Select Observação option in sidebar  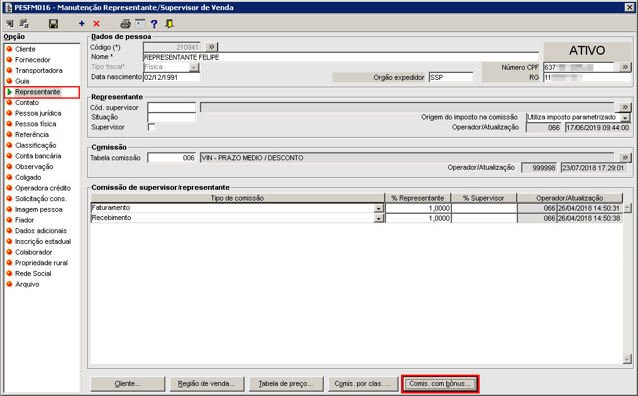point(34,167)
